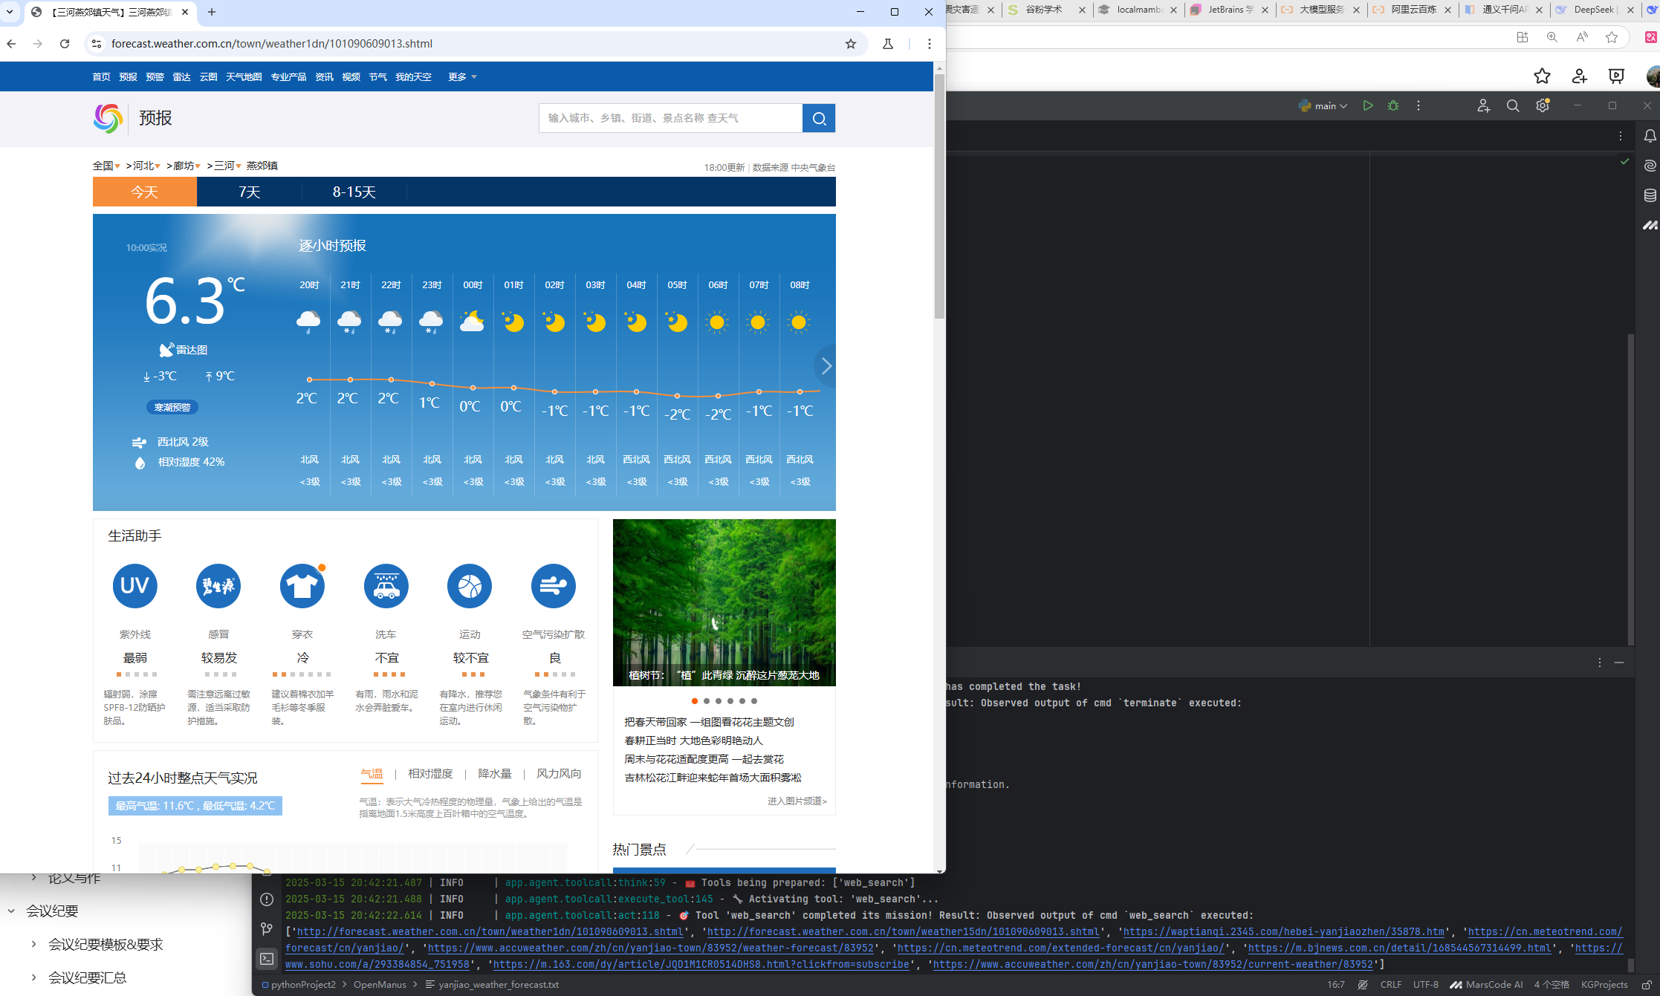Click the car wash index icon
Viewport: 1660px width, 996px height.
(x=386, y=586)
